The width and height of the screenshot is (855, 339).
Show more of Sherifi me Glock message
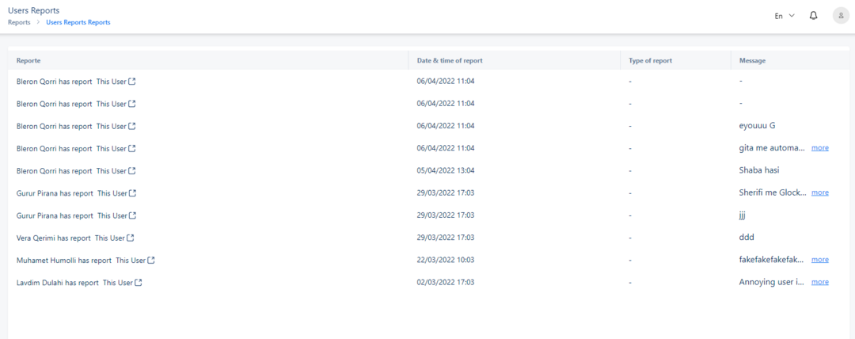click(820, 192)
